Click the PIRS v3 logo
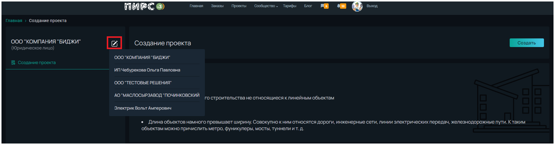The image size is (555, 145). click(144, 6)
